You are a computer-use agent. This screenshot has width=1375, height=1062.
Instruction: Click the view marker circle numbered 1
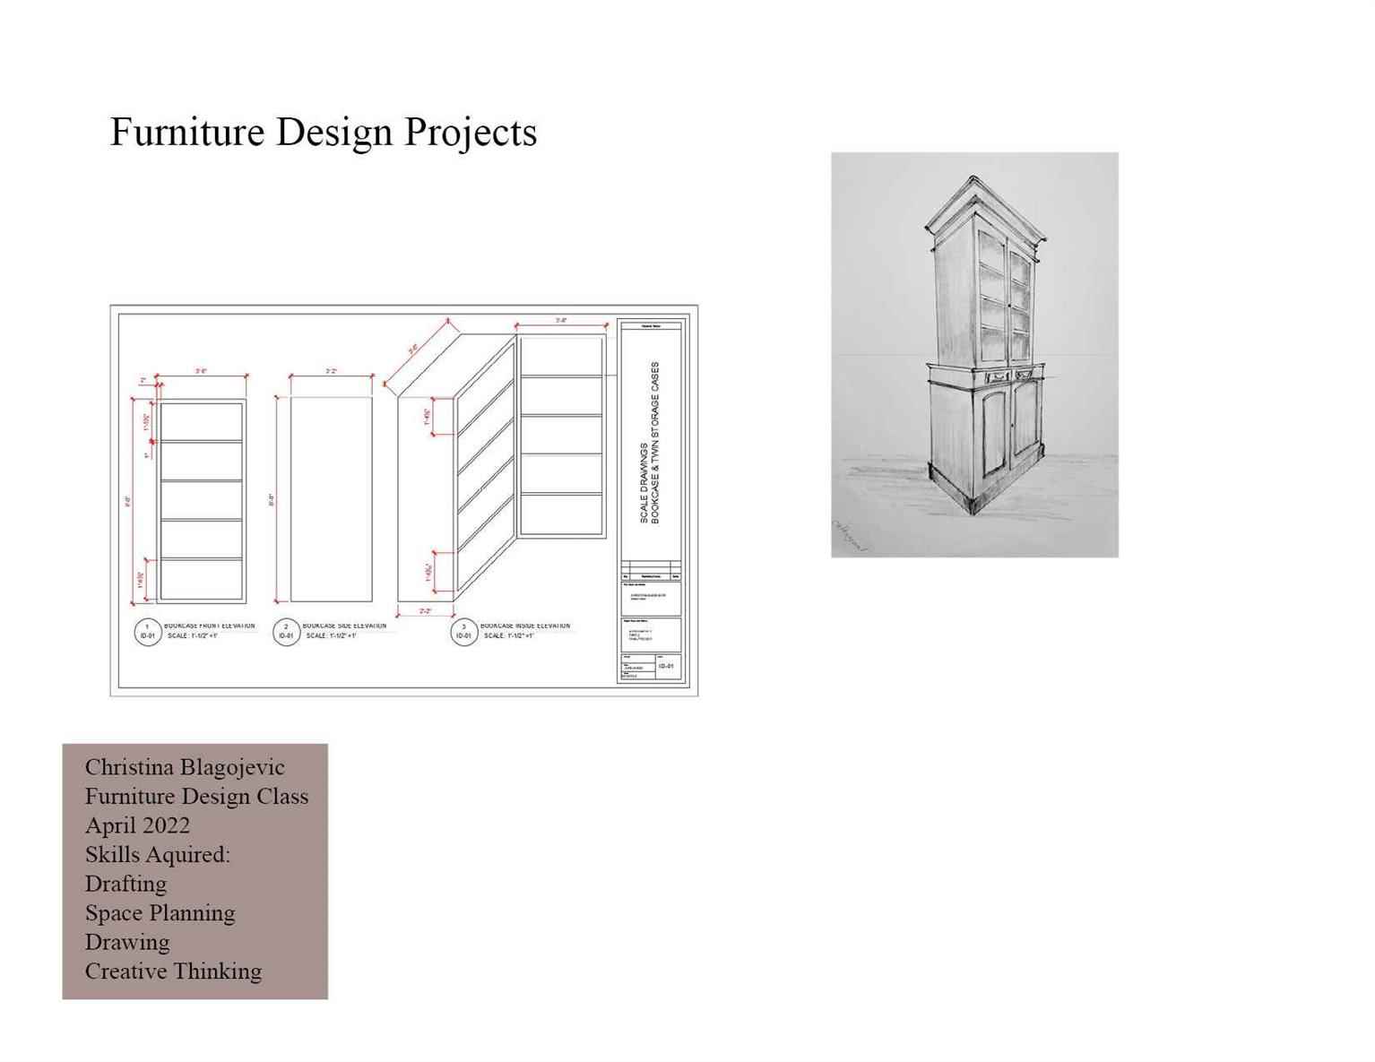[x=148, y=631]
